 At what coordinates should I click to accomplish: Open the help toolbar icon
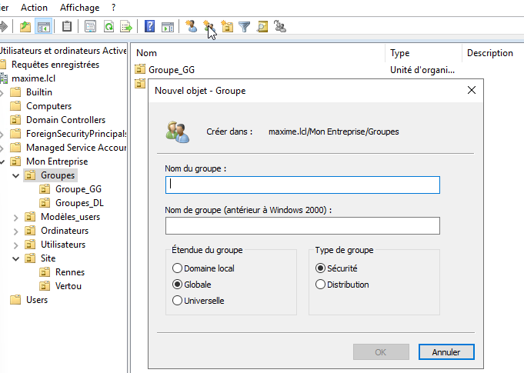[149, 27]
